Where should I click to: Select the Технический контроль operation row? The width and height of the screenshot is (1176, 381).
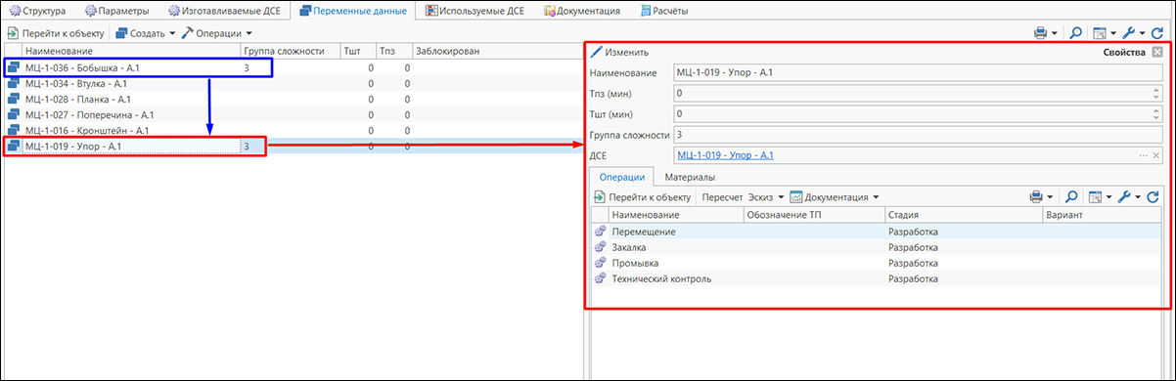click(878, 278)
